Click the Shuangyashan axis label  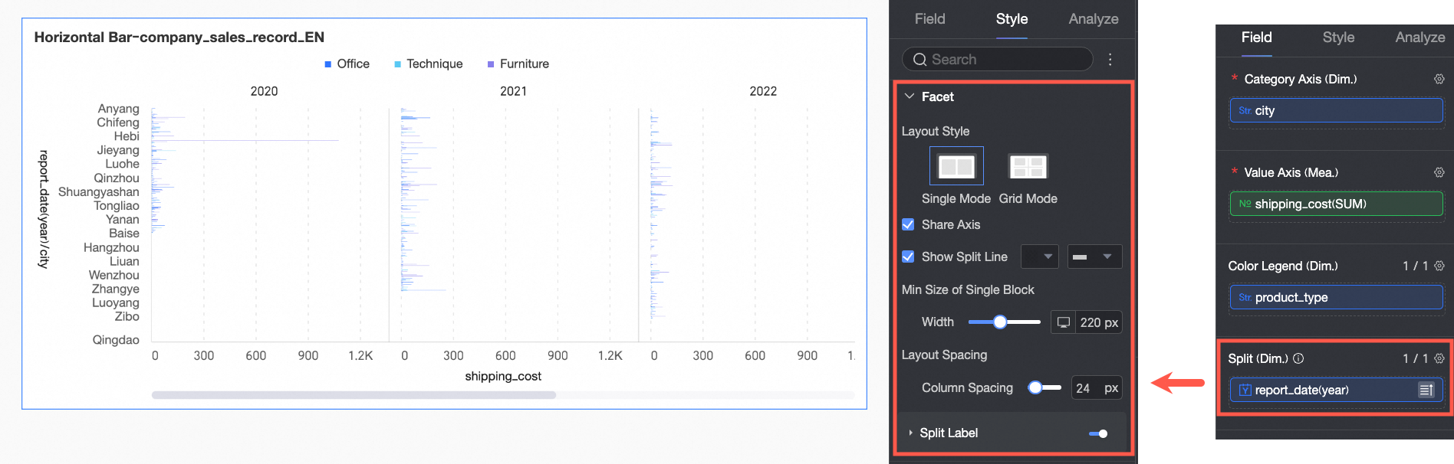pos(99,192)
